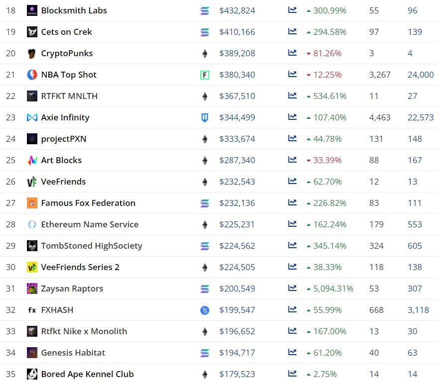Click the Famous Fox Federation thumbnail
438x384 pixels.
pyautogui.click(x=32, y=203)
